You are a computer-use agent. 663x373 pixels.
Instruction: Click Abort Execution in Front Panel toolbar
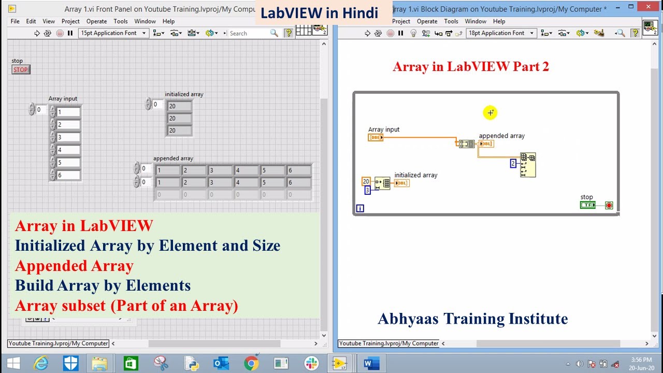pyautogui.click(x=60, y=33)
